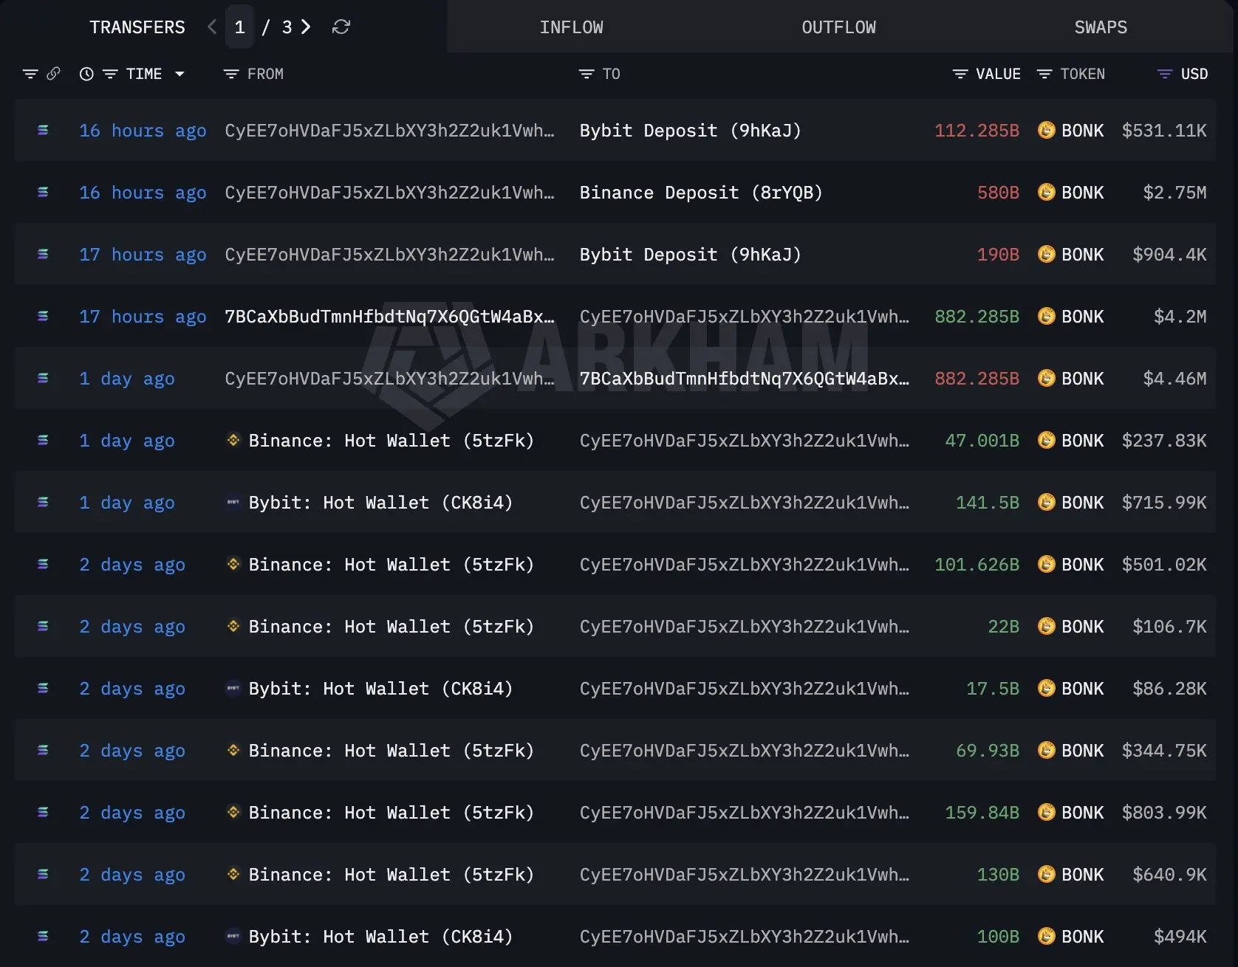This screenshot has height=967, width=1238.
Task: Switch to the TRANSFERS tab
Action: [x=137, y=27]
